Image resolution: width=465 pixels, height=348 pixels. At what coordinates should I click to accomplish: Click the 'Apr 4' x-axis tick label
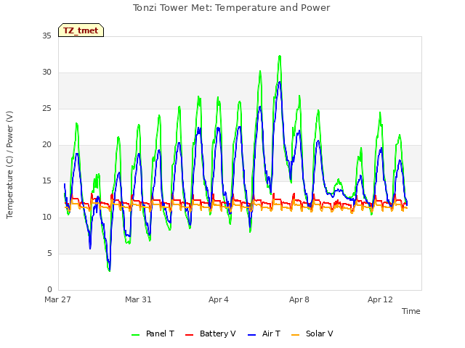[x=219, y=299]
